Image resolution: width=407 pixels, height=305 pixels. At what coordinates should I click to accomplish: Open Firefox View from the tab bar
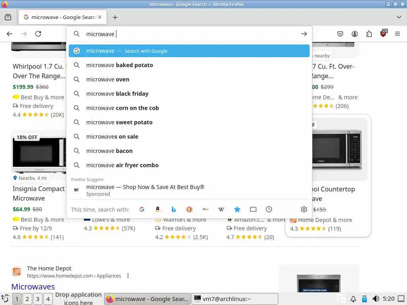pyautogui.click(x=8, y=17)
